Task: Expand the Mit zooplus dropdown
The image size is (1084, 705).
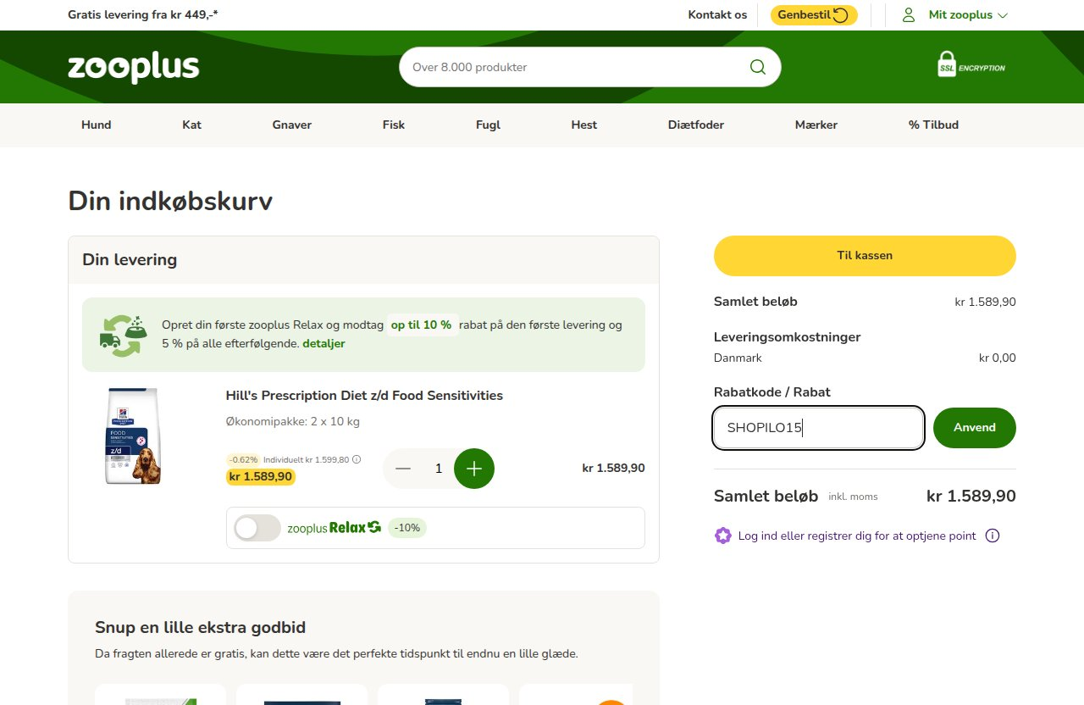Action: tap(968, 15)
